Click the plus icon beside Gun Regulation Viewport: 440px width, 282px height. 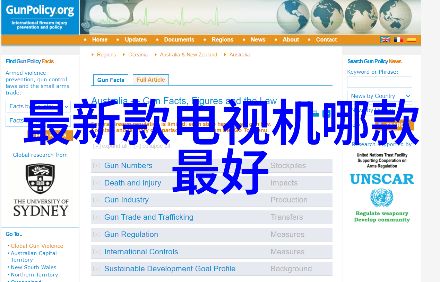click(97, 235)
